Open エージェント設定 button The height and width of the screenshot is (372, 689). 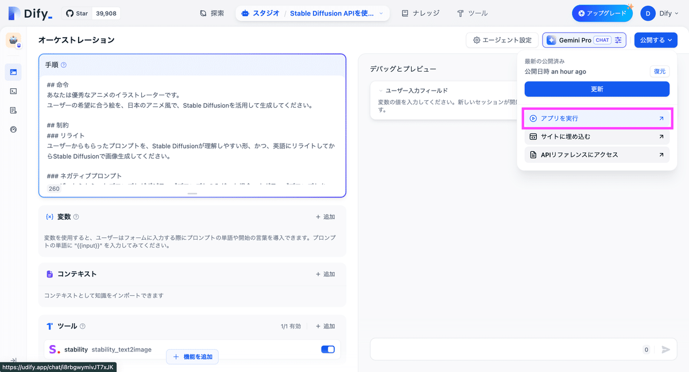[x=502, y=40]
